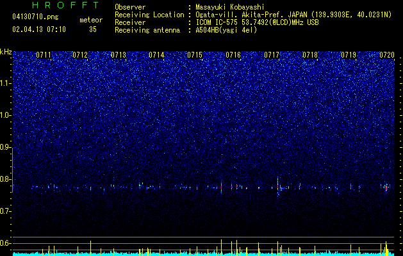Click the observer name Masayuki Kobayashi
This screenshot has height=256, width=403.
[x=230, y=7]
